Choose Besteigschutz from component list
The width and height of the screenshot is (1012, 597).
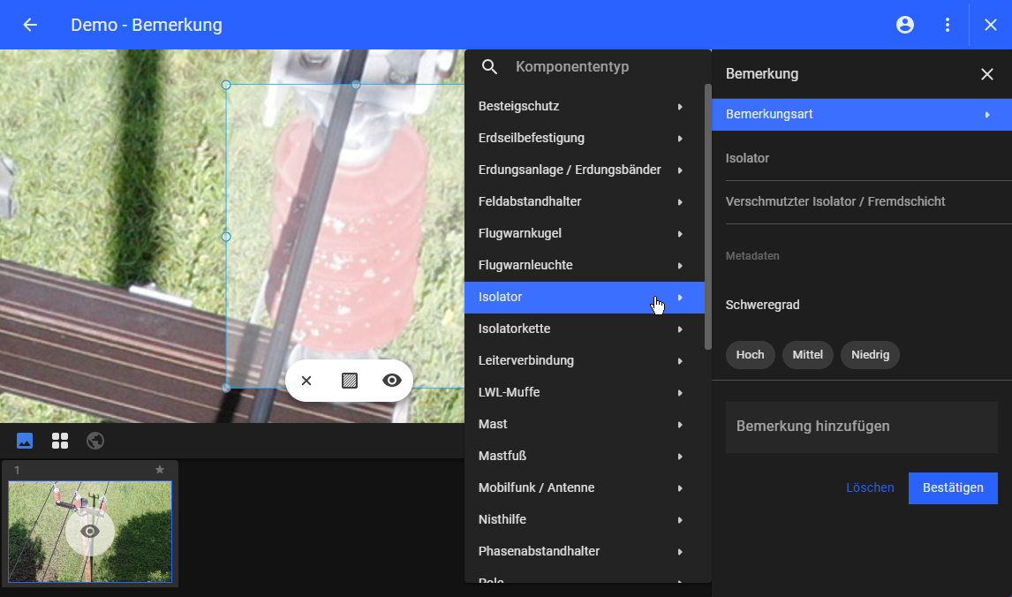tap(584, 107)
